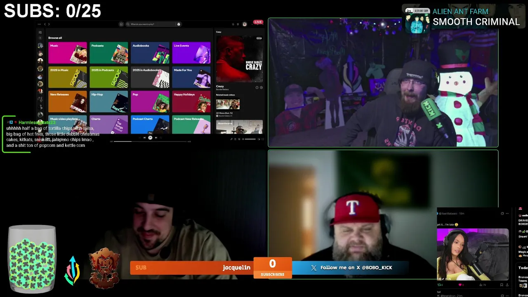Play the 'All I Know' related music video thumbnail
The width and height of the screenshot is (528, 297).
(x=228, y=104)
